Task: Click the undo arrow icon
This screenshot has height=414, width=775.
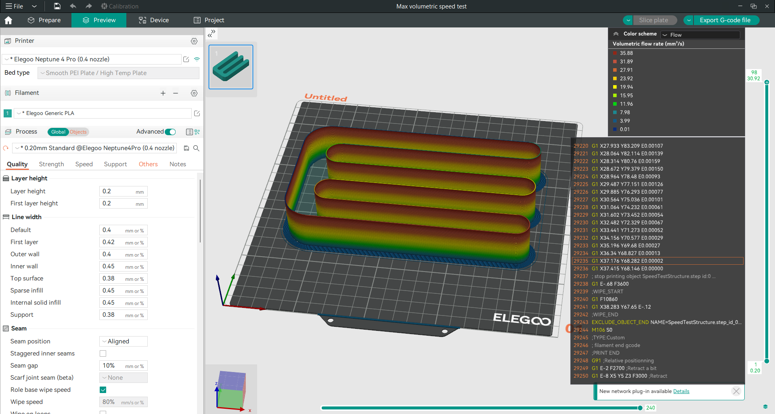Action: coord(73,6)
